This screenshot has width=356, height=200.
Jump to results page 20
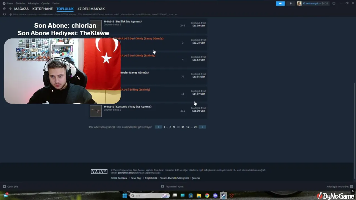point(196,127)
